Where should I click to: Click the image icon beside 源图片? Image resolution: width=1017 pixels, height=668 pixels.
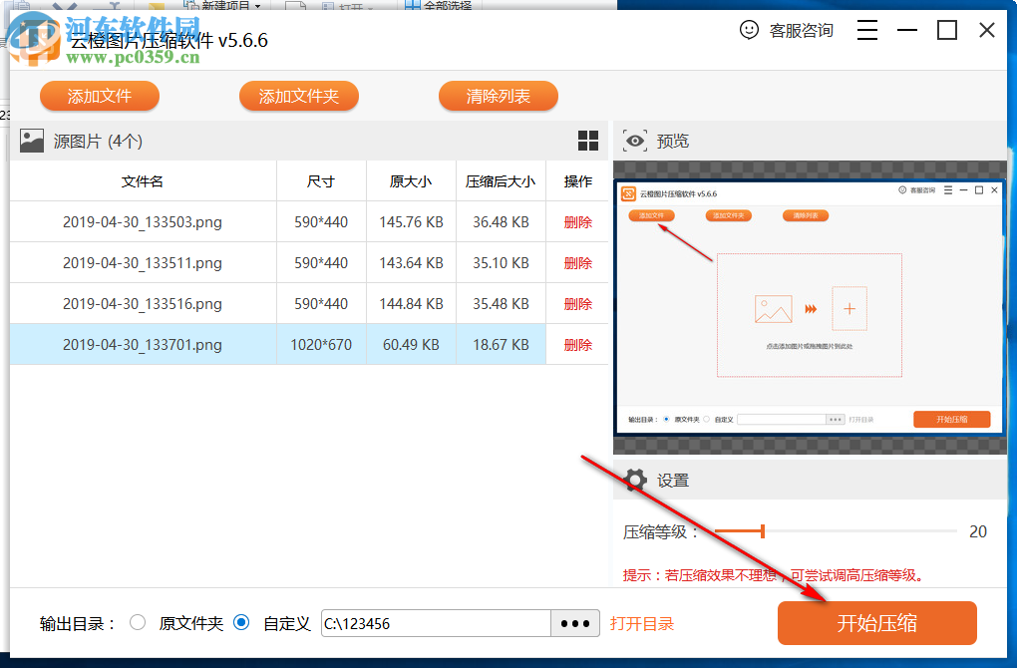(x=31, y=141)
